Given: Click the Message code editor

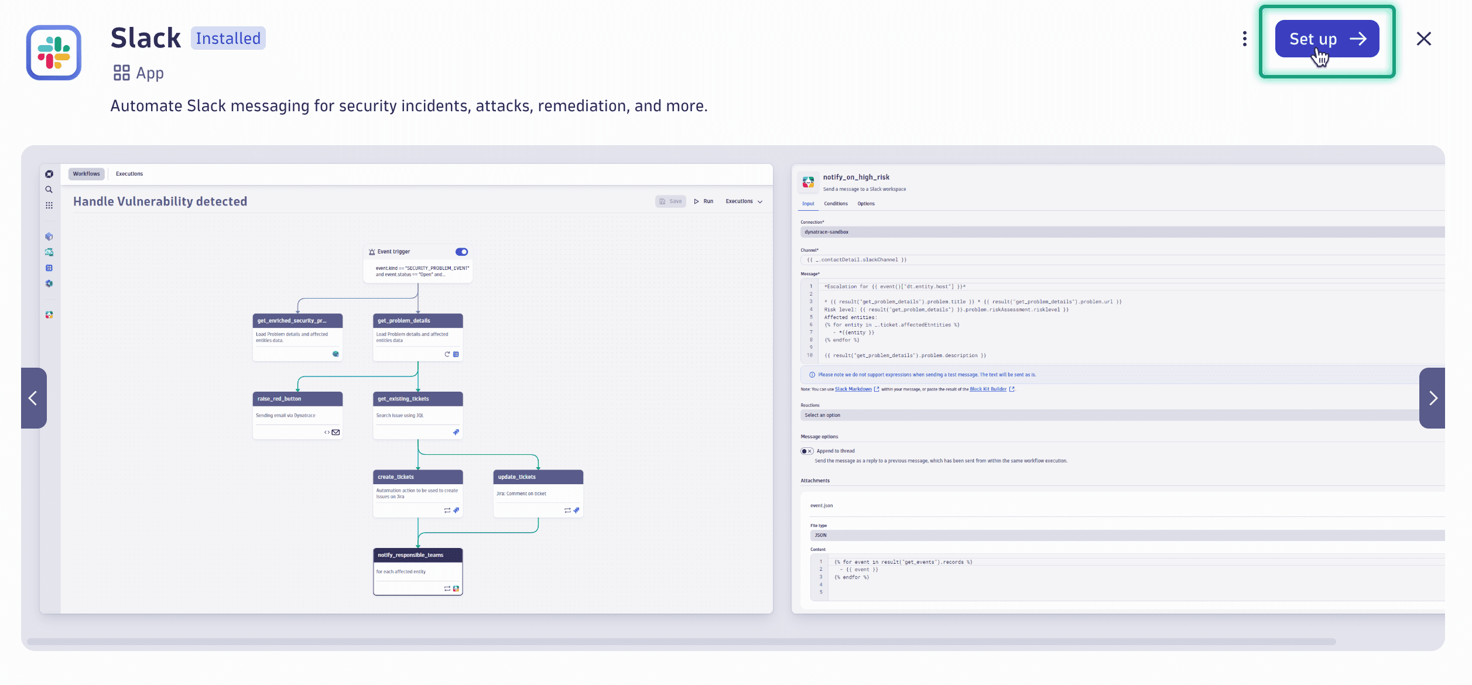Looking at the screenshot, I should coord(1122,321).
